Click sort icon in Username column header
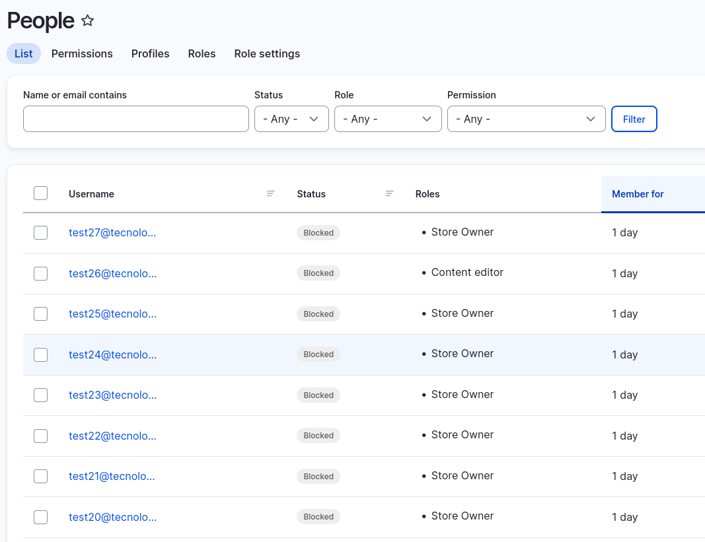 271,193
